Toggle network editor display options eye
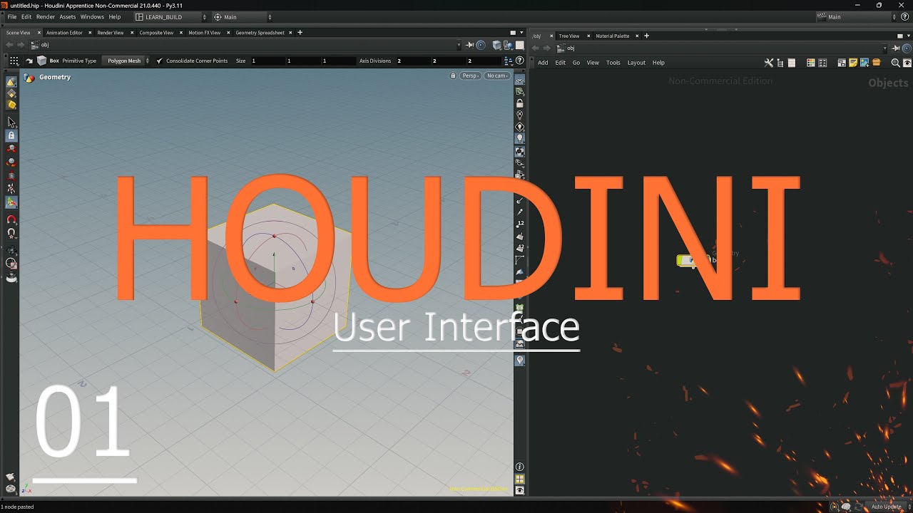Screen dimensions: 913x513 [x=907, y=63]
